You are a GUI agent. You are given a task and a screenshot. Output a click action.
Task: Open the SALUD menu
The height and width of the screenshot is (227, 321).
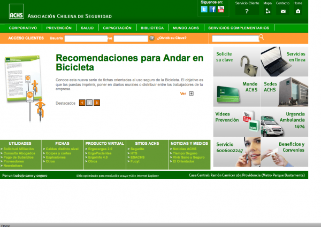point(87,28)
